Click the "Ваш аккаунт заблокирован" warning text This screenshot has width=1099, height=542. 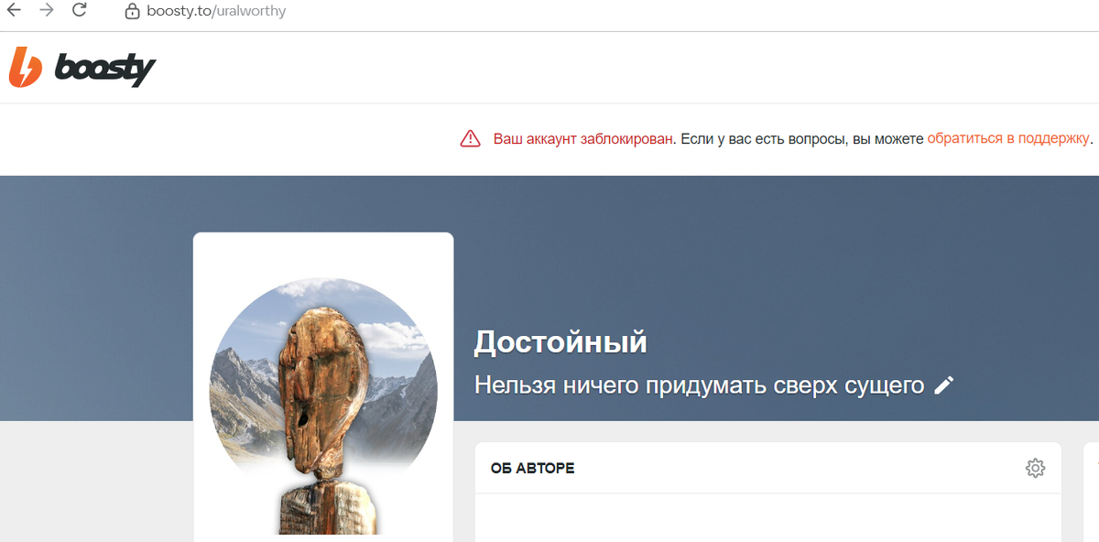coord(583,139)
